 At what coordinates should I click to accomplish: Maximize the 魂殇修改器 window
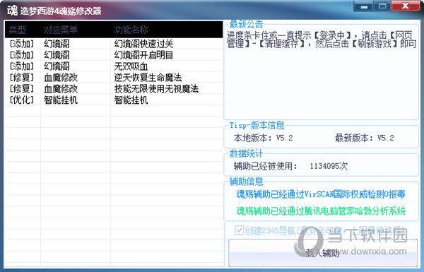[382, 6]
